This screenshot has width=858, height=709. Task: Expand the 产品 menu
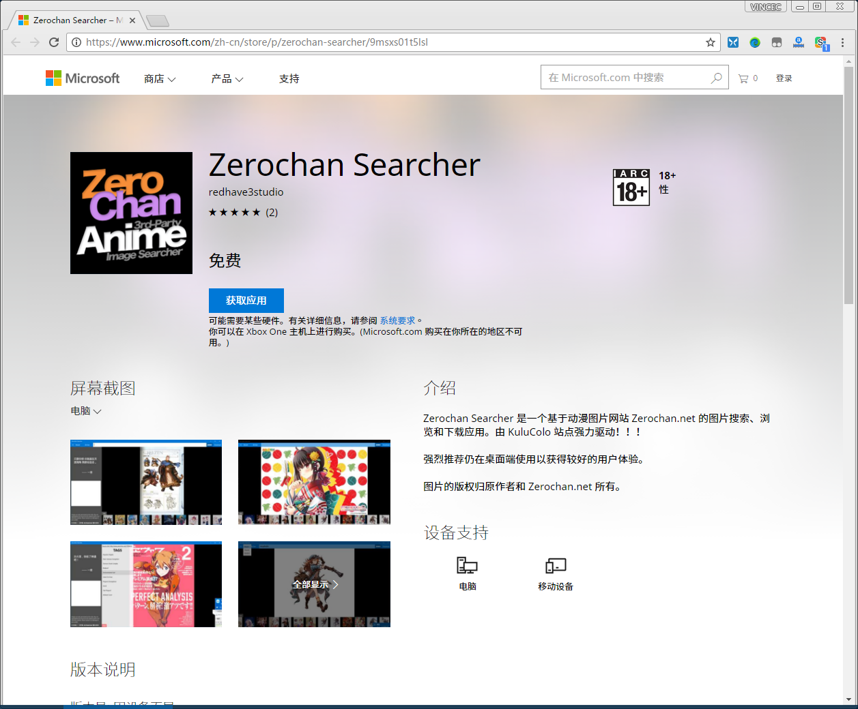227,79
